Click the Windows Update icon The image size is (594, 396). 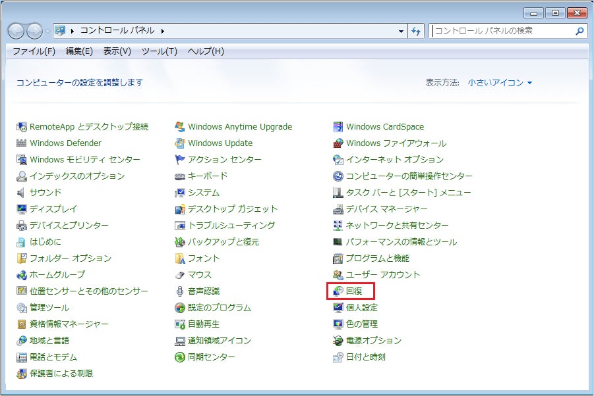pos(179,143)
